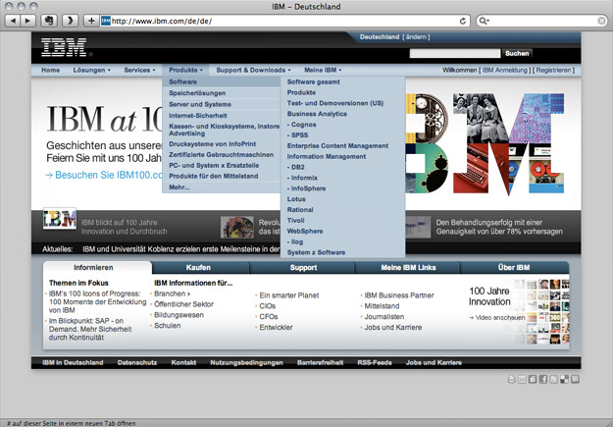This screenshot has height=427, width=613.
Task: Click into the IBM site search field
Action: pos(455,54)
